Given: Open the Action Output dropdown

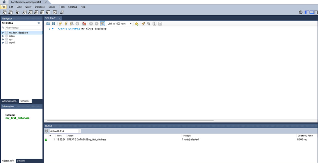Looking at the screenshot, I should point(65,131).
